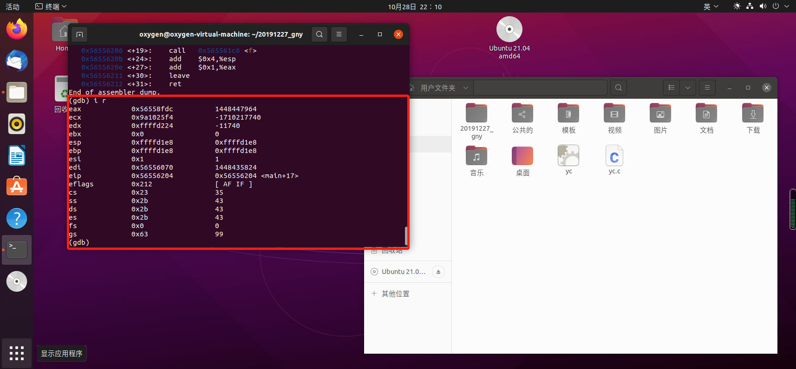Image resolution: width=796 pixels, height=369 pixels.
Task: Open the search icon in terminal header
Action: point(320,34)
